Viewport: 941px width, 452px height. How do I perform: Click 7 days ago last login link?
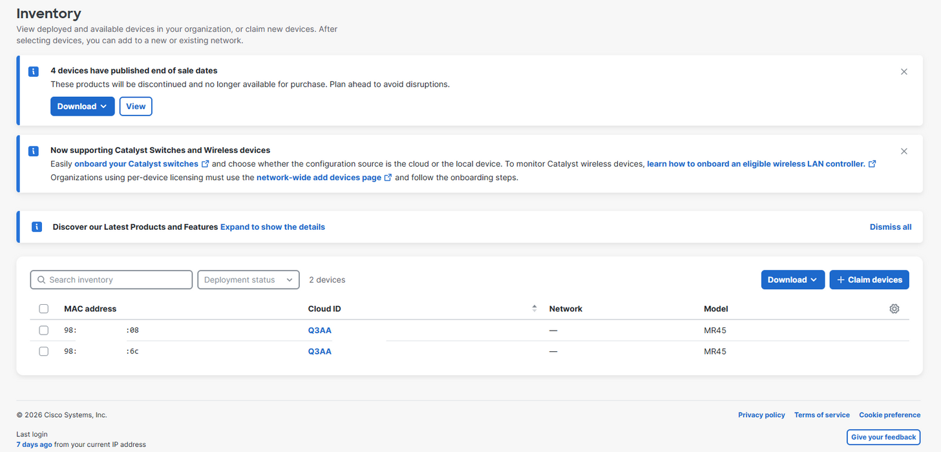(x=34, y=445)
